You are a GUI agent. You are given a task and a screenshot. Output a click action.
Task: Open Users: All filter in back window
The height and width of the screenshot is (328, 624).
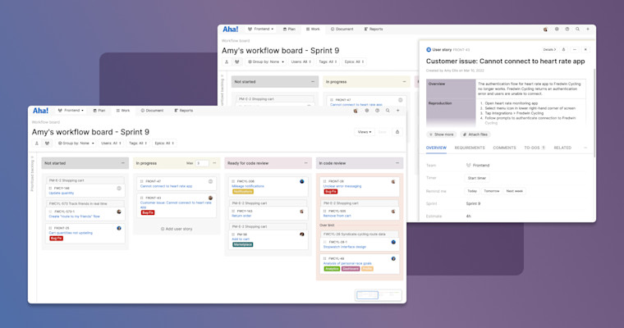coord(301,61)
